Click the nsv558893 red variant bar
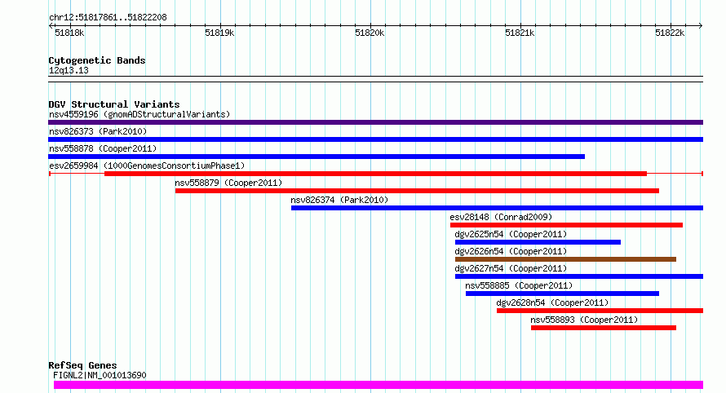Viewport: 726px width, 393px height. (x=604, y=328)
